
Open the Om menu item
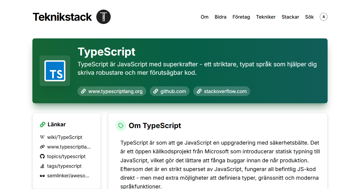(x=205, y=17)
